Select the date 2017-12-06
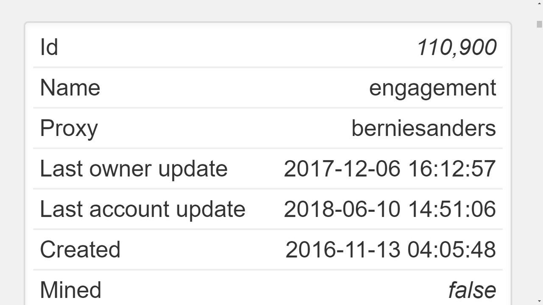The width and height of the screenshot is (543, 305). [x=342, y=169]
